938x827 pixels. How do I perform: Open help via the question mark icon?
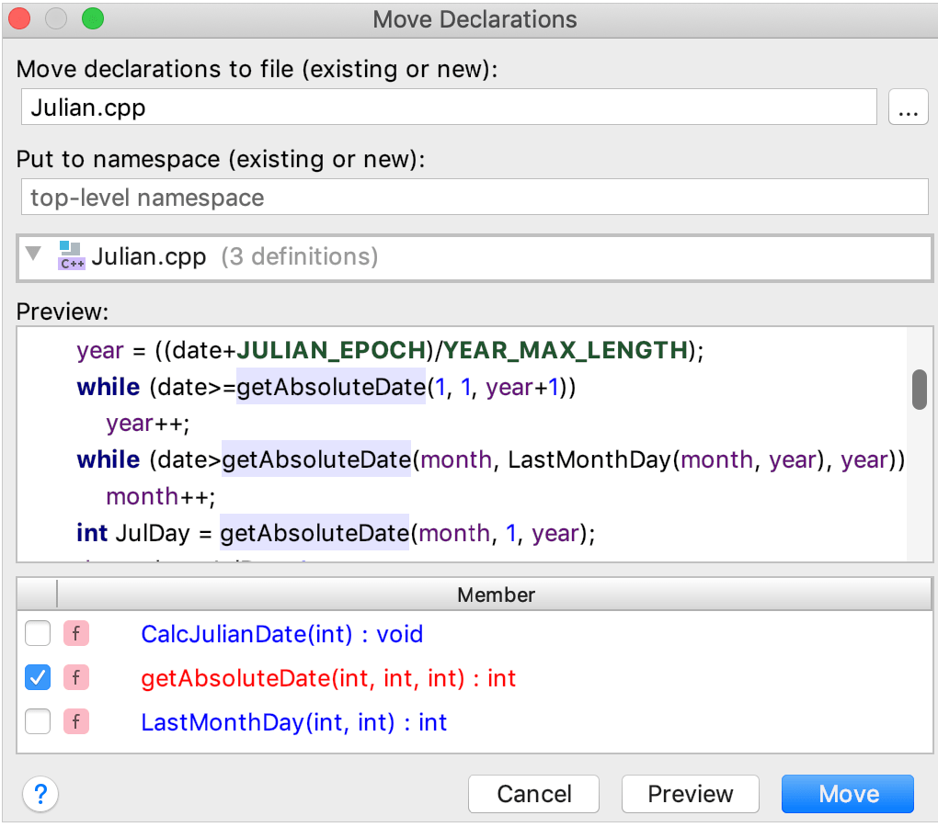pyautogui.click(x=40, y=794)
